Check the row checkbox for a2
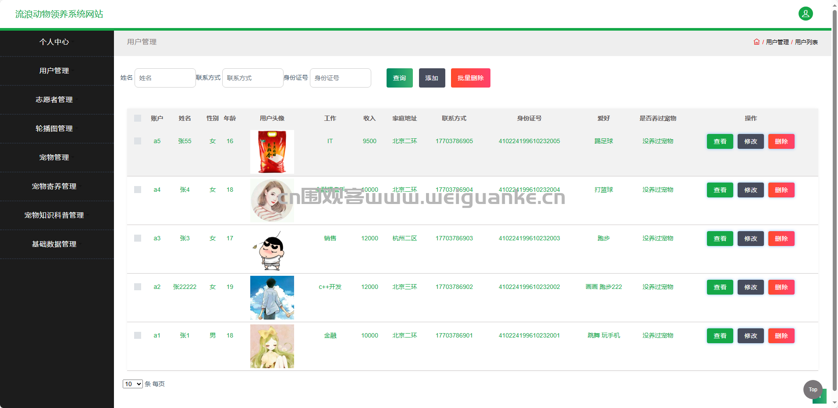This screenshot has width=838, height=408. (x=138, y=287)
